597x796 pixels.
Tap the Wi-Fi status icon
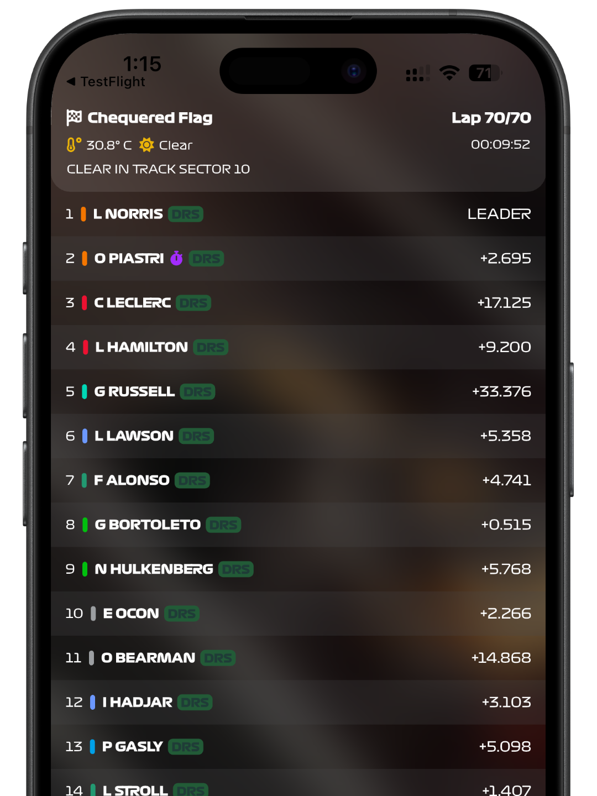(x=449, y=72)
